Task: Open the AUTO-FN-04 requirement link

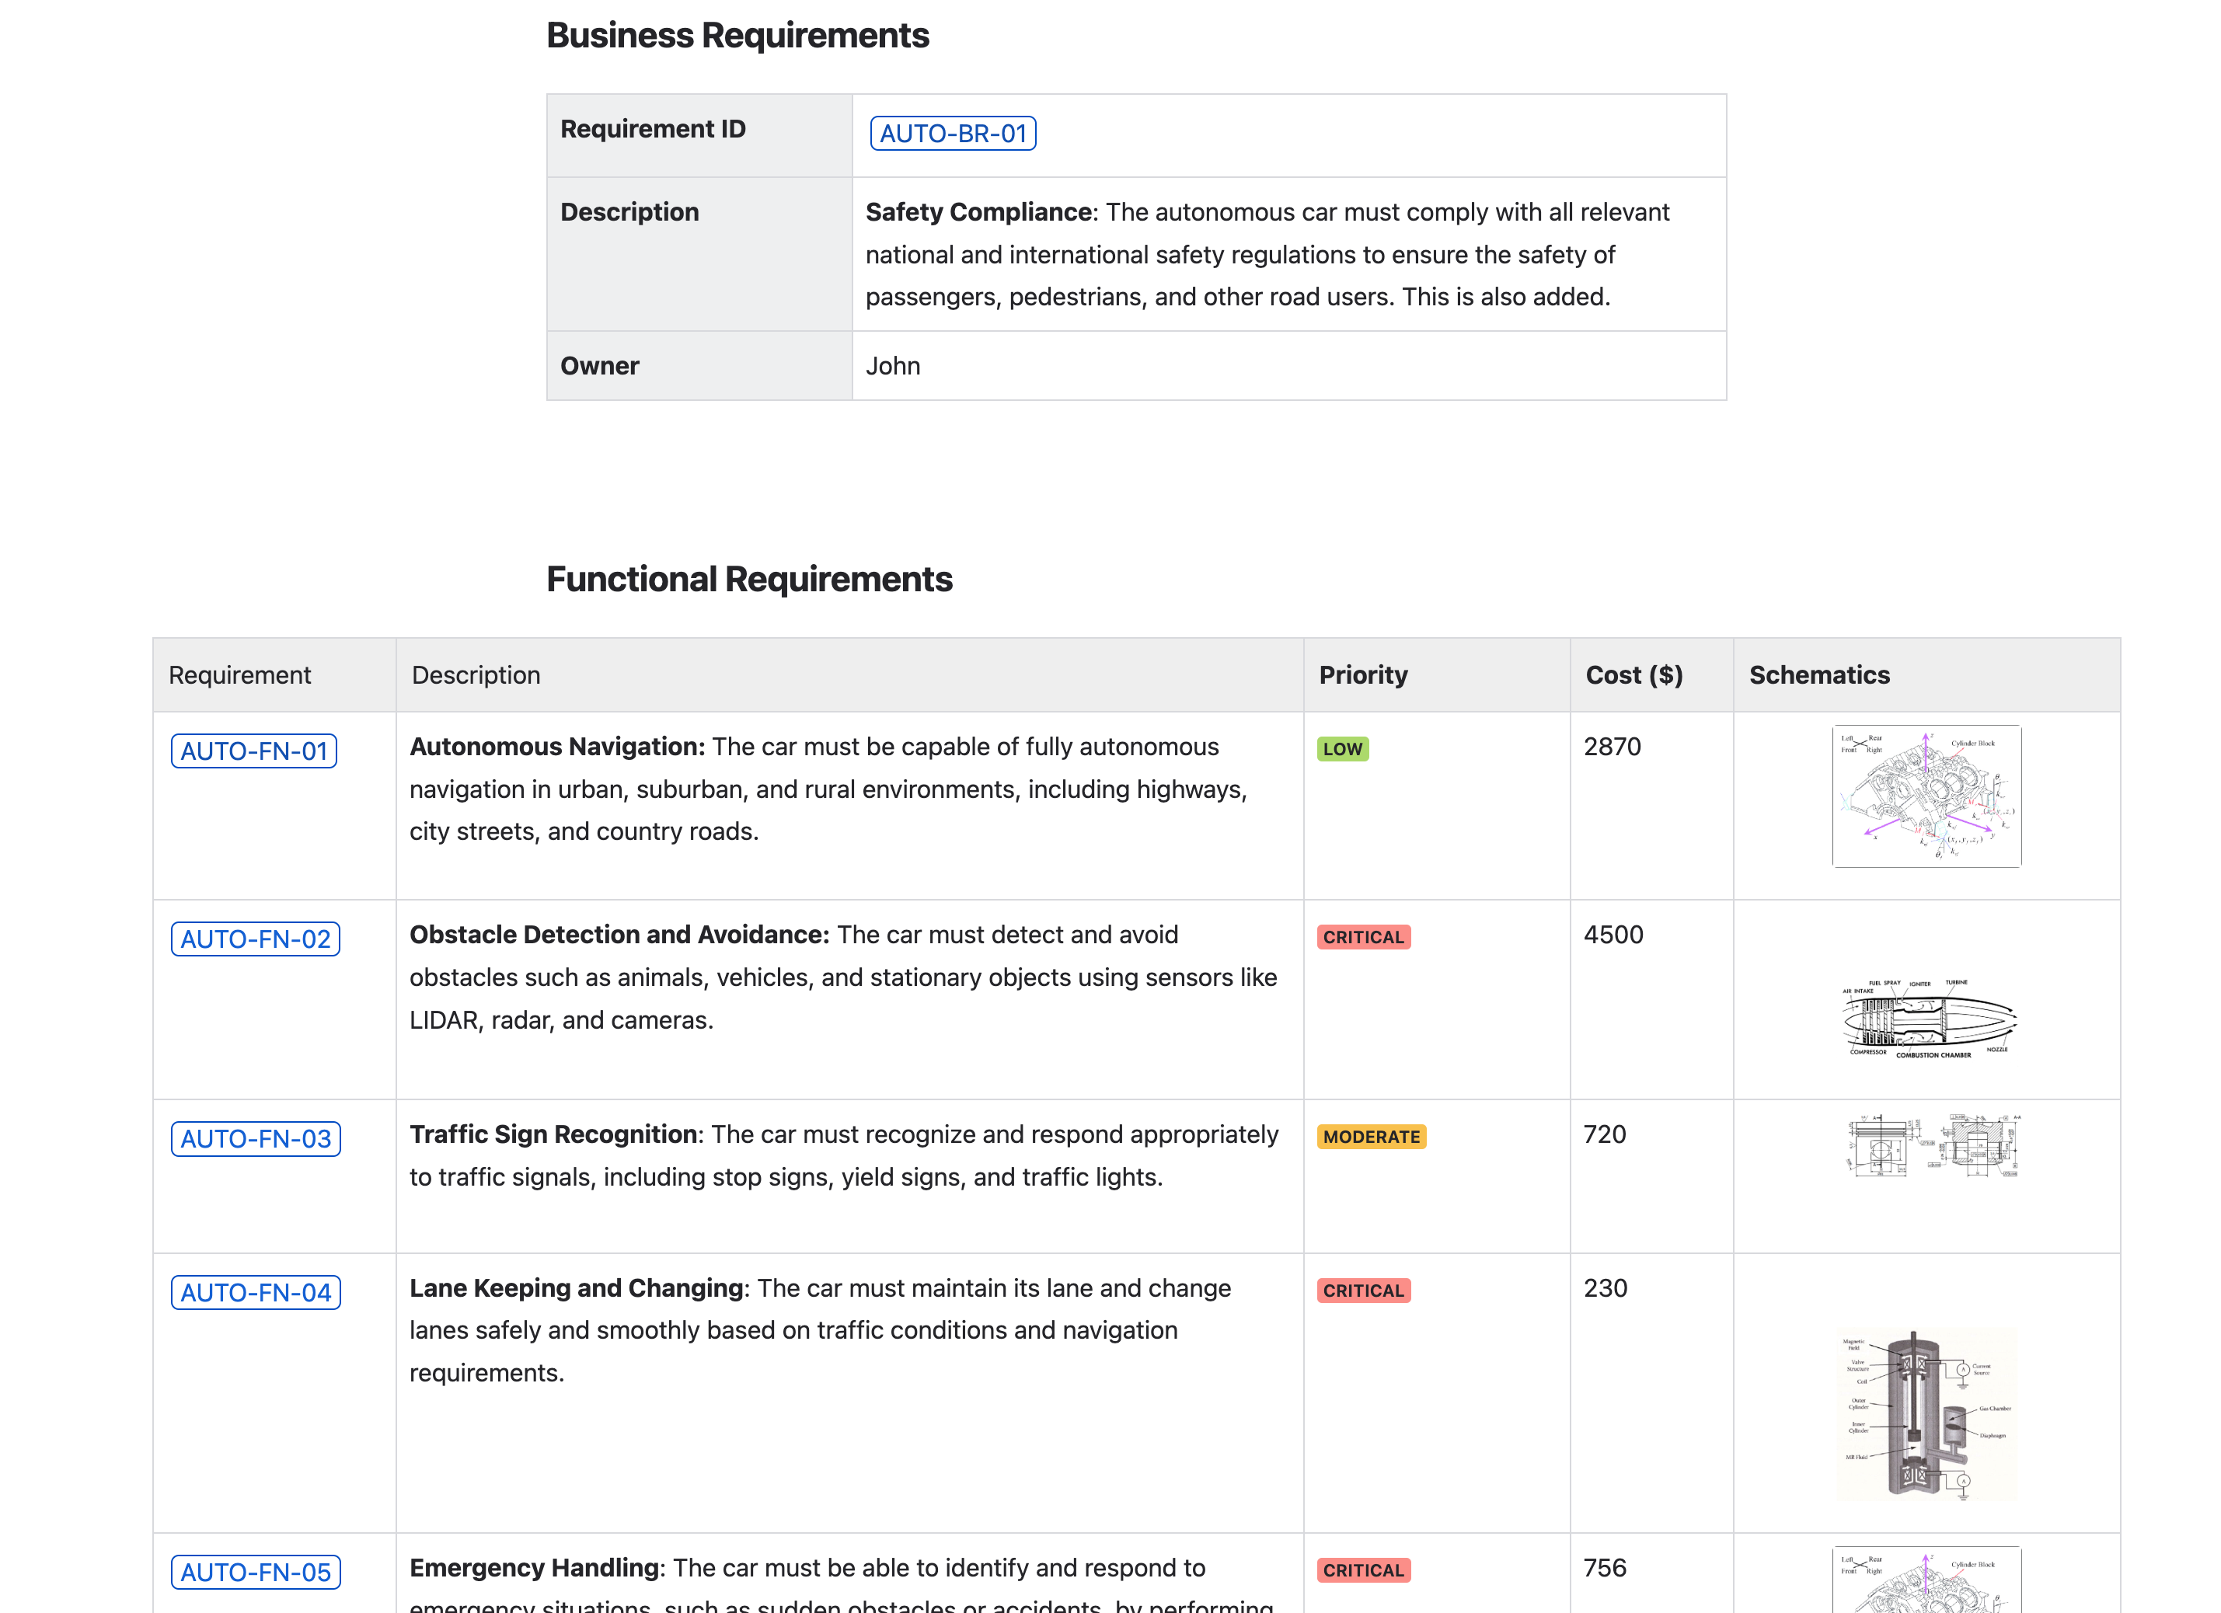Action: tap(255, 1293)
